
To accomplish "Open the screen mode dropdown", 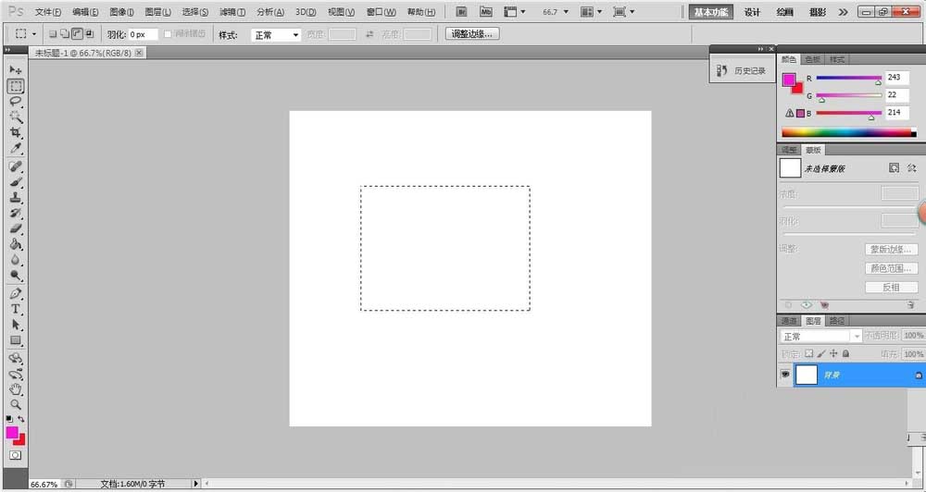I will click(624, 12).
